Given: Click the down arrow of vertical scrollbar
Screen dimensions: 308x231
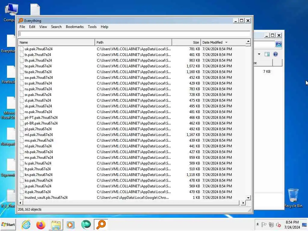Looking at the screenshot, I should 248,198.
